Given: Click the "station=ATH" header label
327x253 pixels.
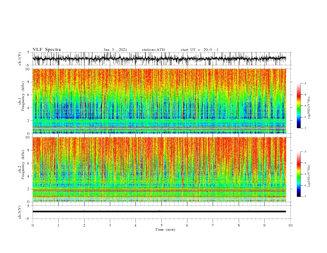Looking at the screenshot, I should click(x=153, y=50).
